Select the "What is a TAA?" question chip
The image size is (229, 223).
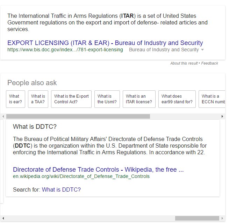[x=38, y=99]
